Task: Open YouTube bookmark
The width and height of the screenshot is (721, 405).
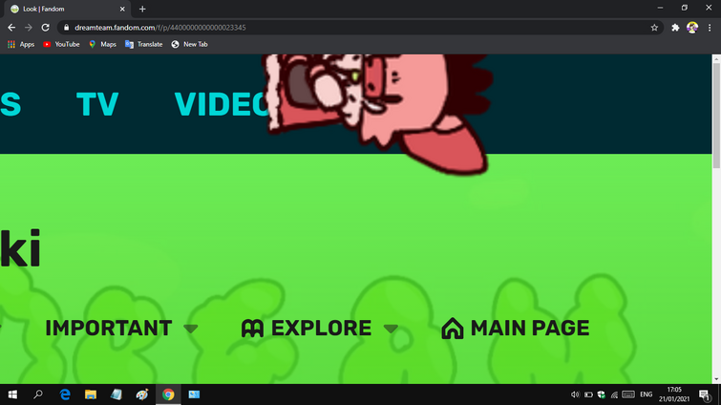Action: coord(61,44)
